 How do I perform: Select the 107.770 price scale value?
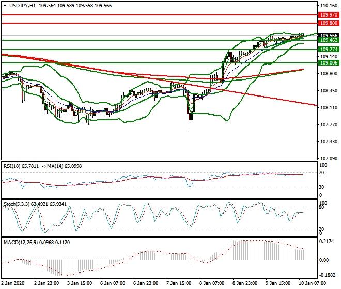point(329,125)
